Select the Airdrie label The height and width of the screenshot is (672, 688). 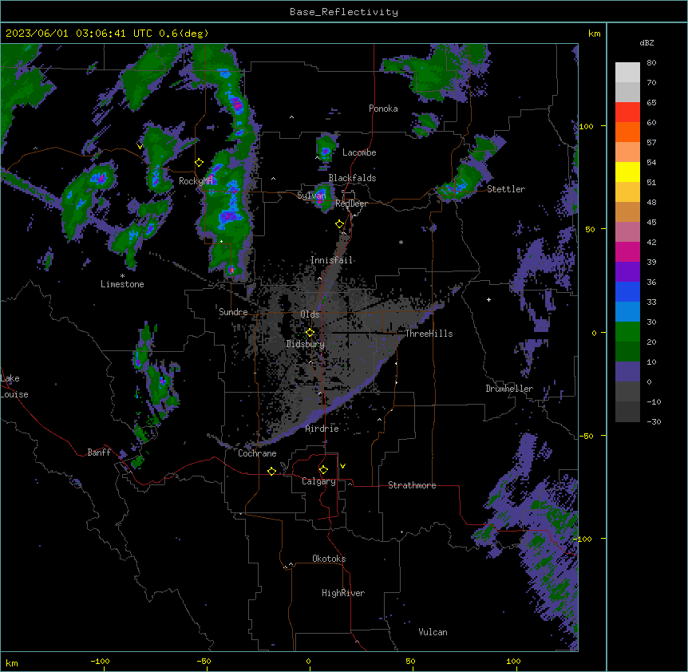click(x=322, y=429)
